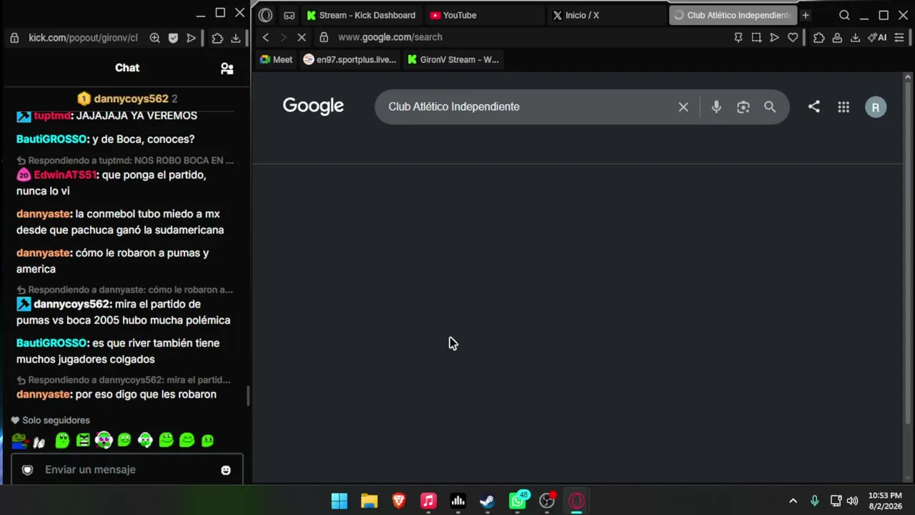Click the www.google.com/search address bar
The width and height of the screenshot is (915, 515).
click(390, 37)
